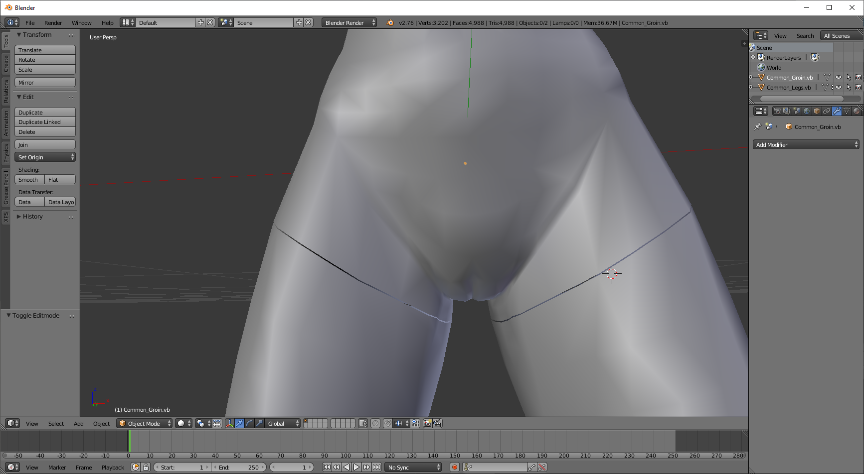Switch to the Create tab
Screen dimensions: 864x474
point(6,63)
